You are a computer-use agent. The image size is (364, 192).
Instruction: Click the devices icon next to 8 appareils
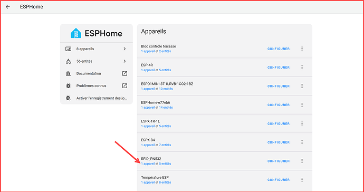click(68, 49)
